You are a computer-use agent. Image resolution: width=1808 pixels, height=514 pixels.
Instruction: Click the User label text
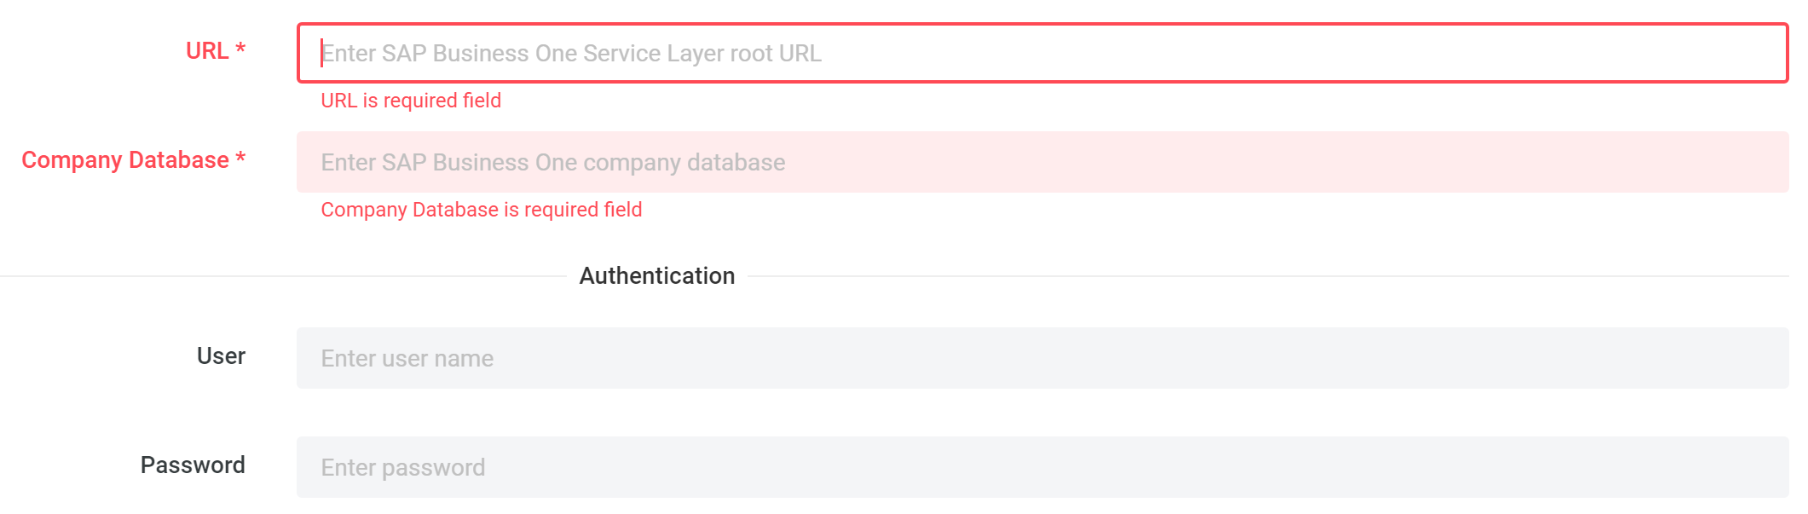click(x=221, y=356)
